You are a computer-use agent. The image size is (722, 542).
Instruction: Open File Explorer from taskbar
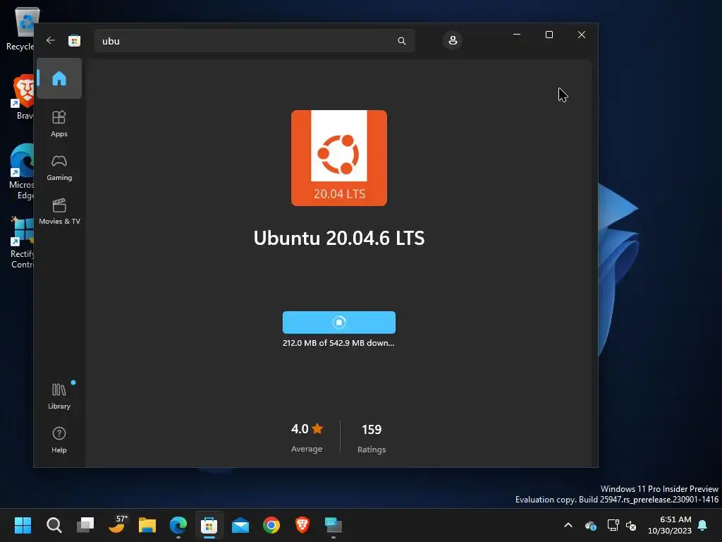[x=147, y=525]
